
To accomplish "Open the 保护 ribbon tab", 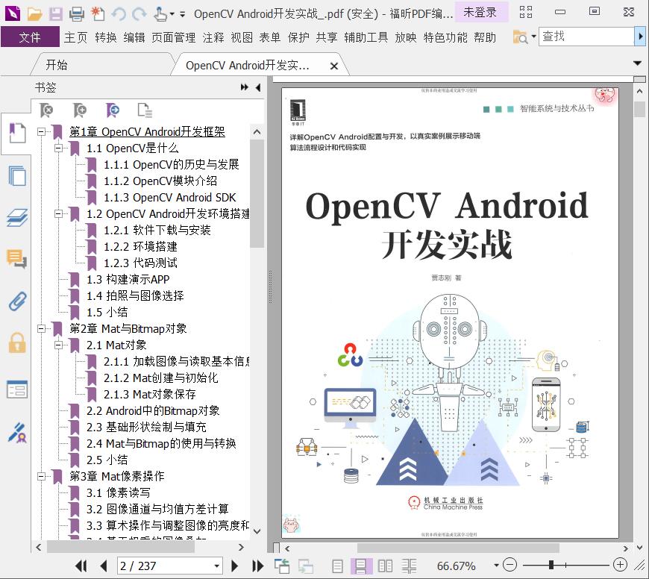I will click(298, 37).
